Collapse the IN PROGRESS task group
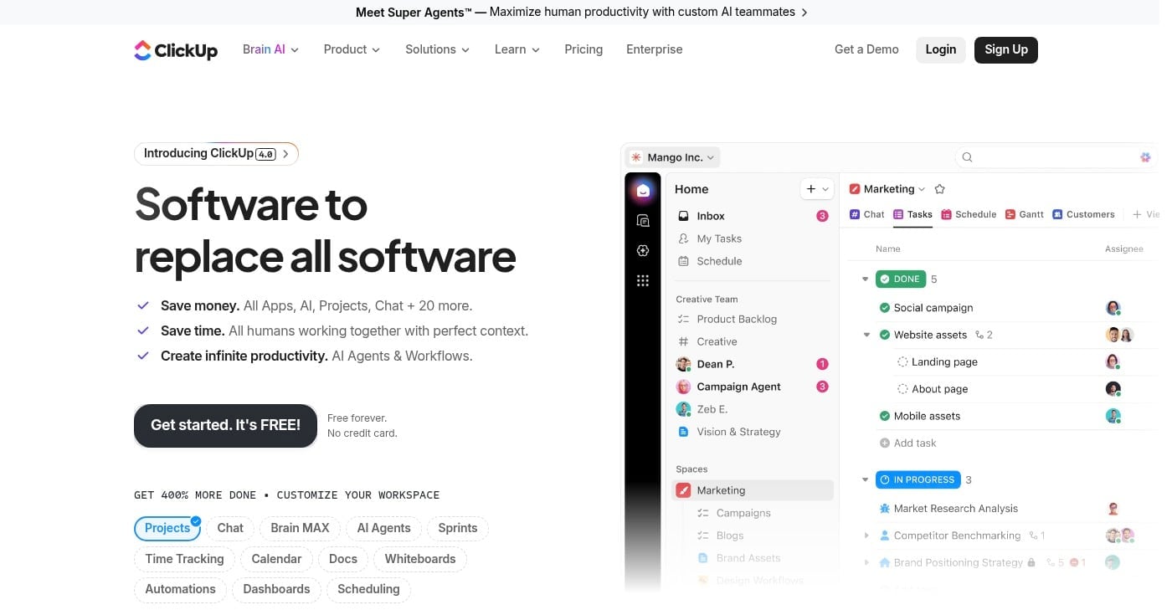Screen dimensions: 1172x615 (866, 480)
